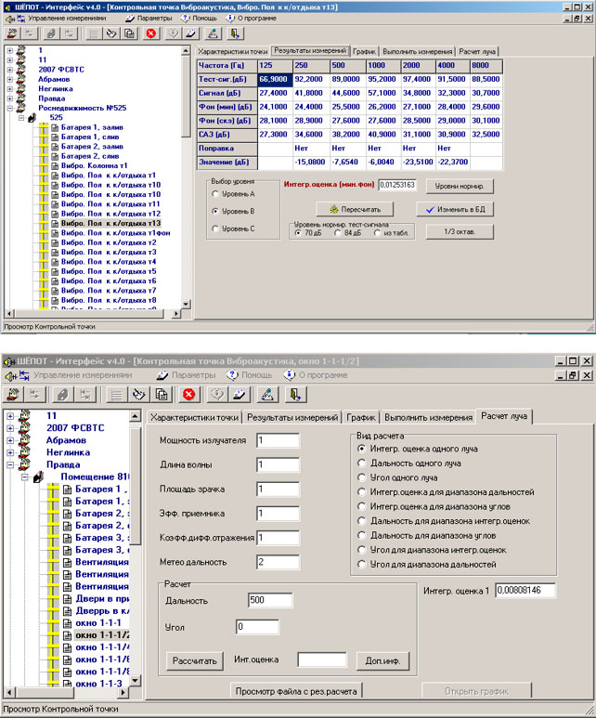
Task: Expand the 2007 ФСВТС node in upper tree
Action: pos(10,70)
